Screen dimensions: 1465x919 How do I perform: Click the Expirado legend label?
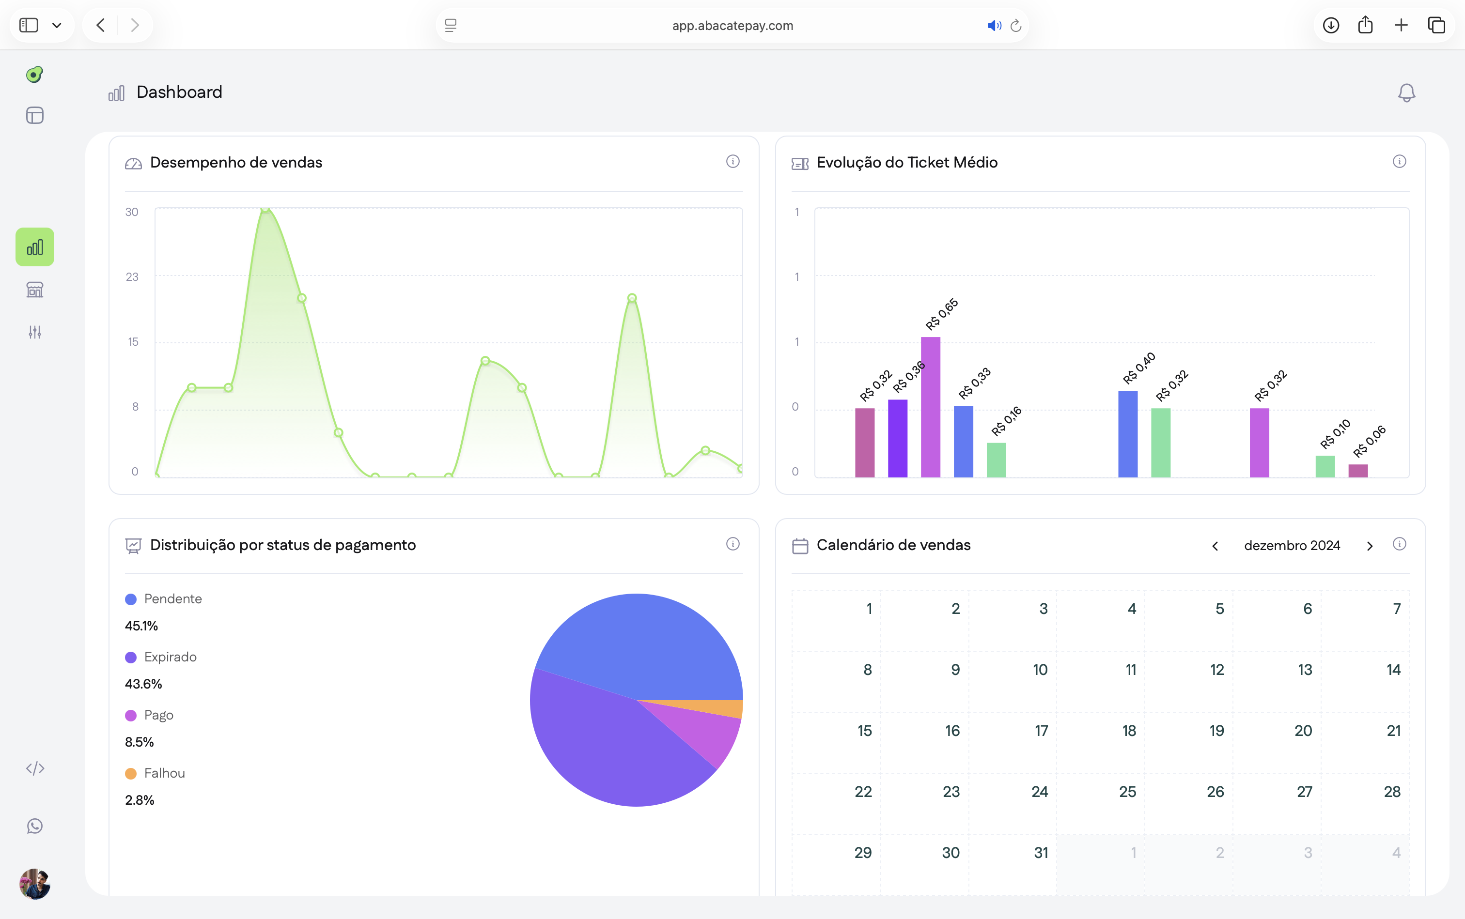(x=170, y=657)
